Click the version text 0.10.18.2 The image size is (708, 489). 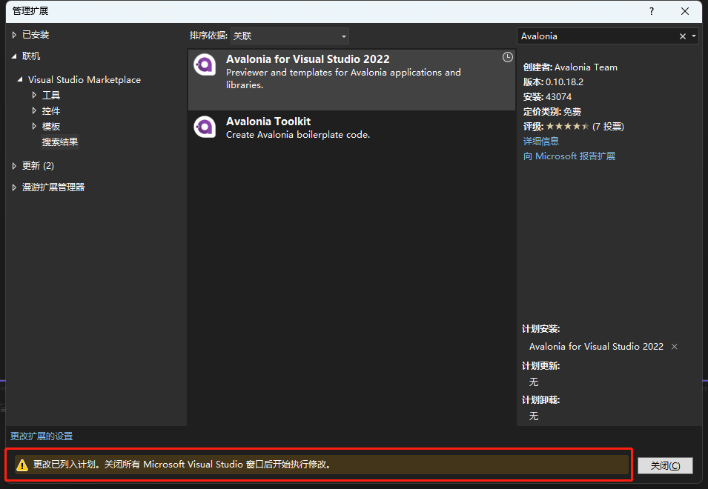pos(564,82)
